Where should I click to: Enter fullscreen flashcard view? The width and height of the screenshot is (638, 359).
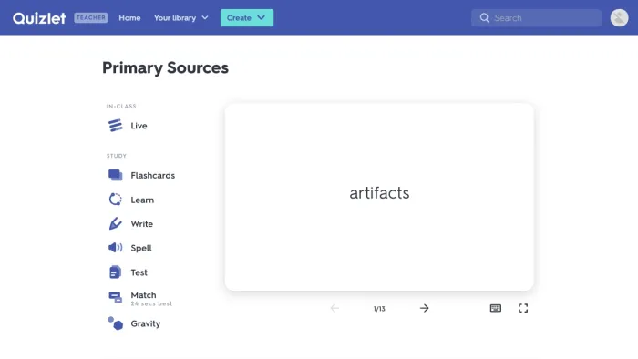pyautogui.click(x=523, y=308)
